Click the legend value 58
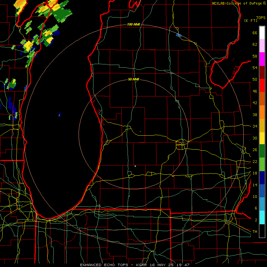267x267 pixels. point(255,56)
